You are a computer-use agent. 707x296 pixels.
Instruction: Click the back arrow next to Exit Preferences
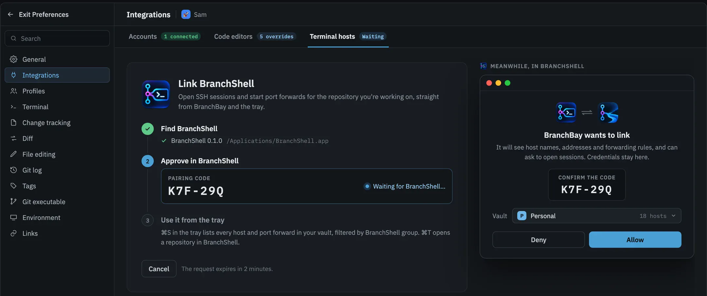10,14
